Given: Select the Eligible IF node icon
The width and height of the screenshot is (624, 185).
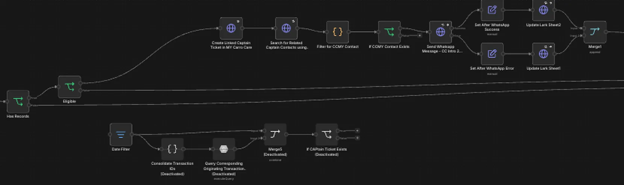Looking at the screenshot, I should [70, 87].
